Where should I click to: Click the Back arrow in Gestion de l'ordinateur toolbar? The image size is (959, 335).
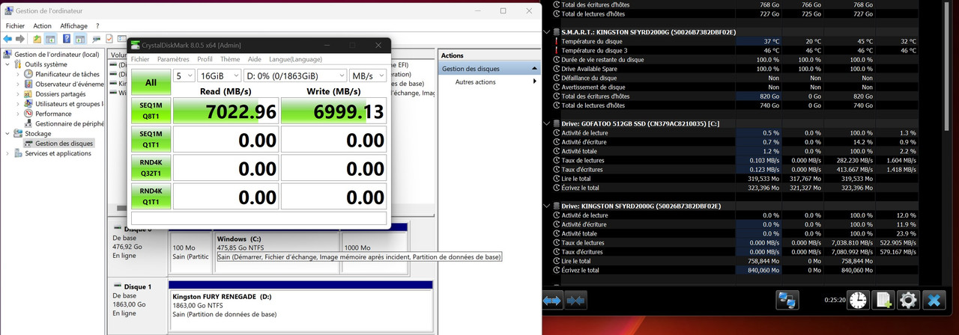(9, 39)
